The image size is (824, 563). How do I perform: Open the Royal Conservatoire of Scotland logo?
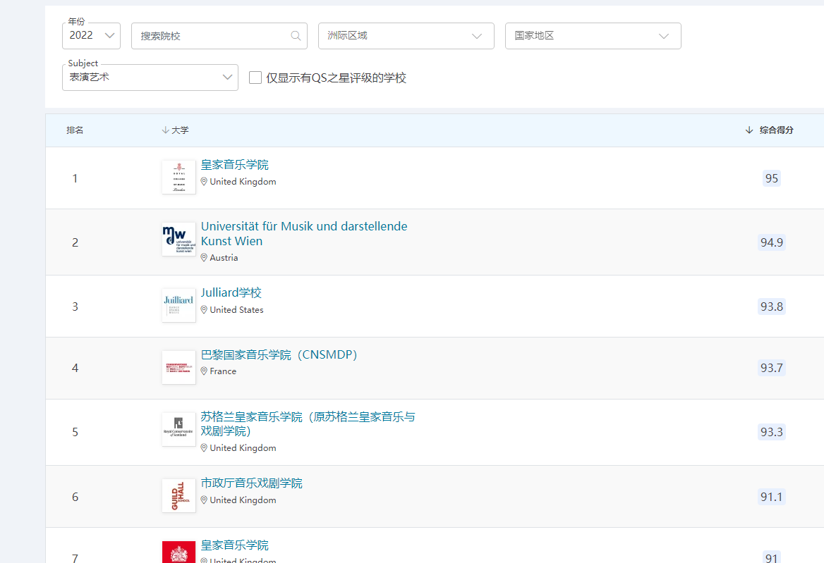coord(178,429)
